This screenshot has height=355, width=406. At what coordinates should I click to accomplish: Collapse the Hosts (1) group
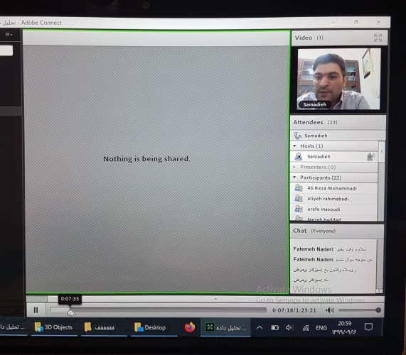click(x=294, y=146)
